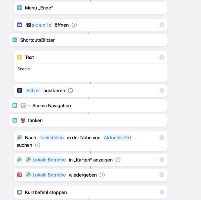Remove the Kurzbefehl stoppen action
This screenshot has height=200, width=201.
162,192
